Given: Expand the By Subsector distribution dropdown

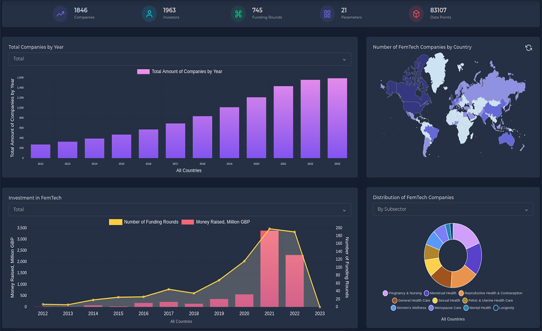Looking at the screenshot, I should [453, 209].
